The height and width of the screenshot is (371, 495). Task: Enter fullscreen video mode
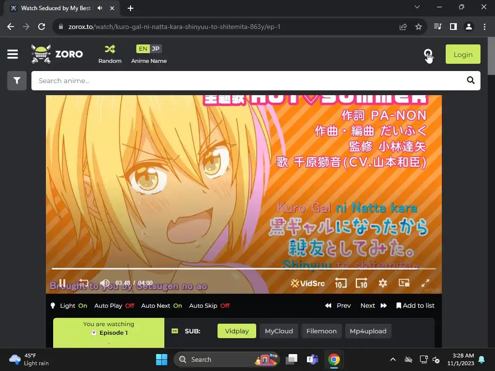tap(425, 283)
